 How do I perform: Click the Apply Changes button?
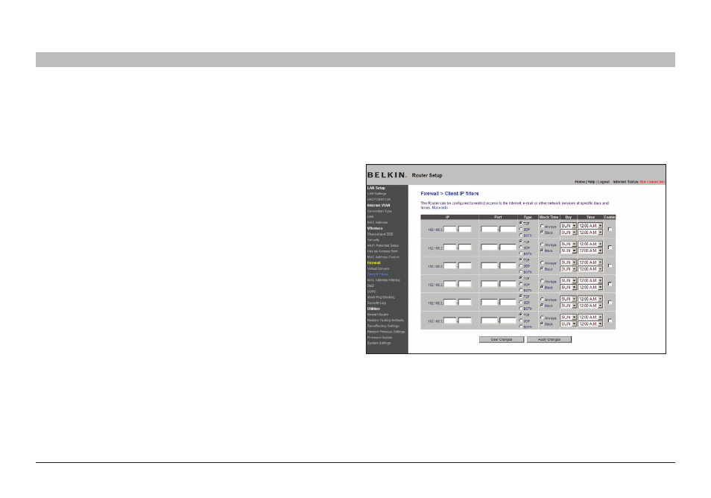(x=549, y=340)
